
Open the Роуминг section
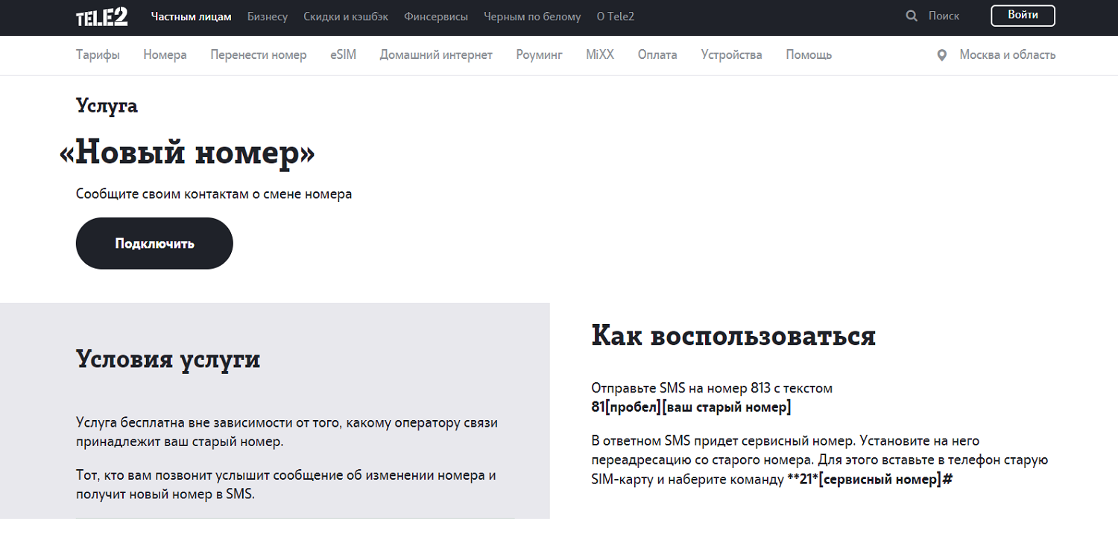tap(539, 54)
